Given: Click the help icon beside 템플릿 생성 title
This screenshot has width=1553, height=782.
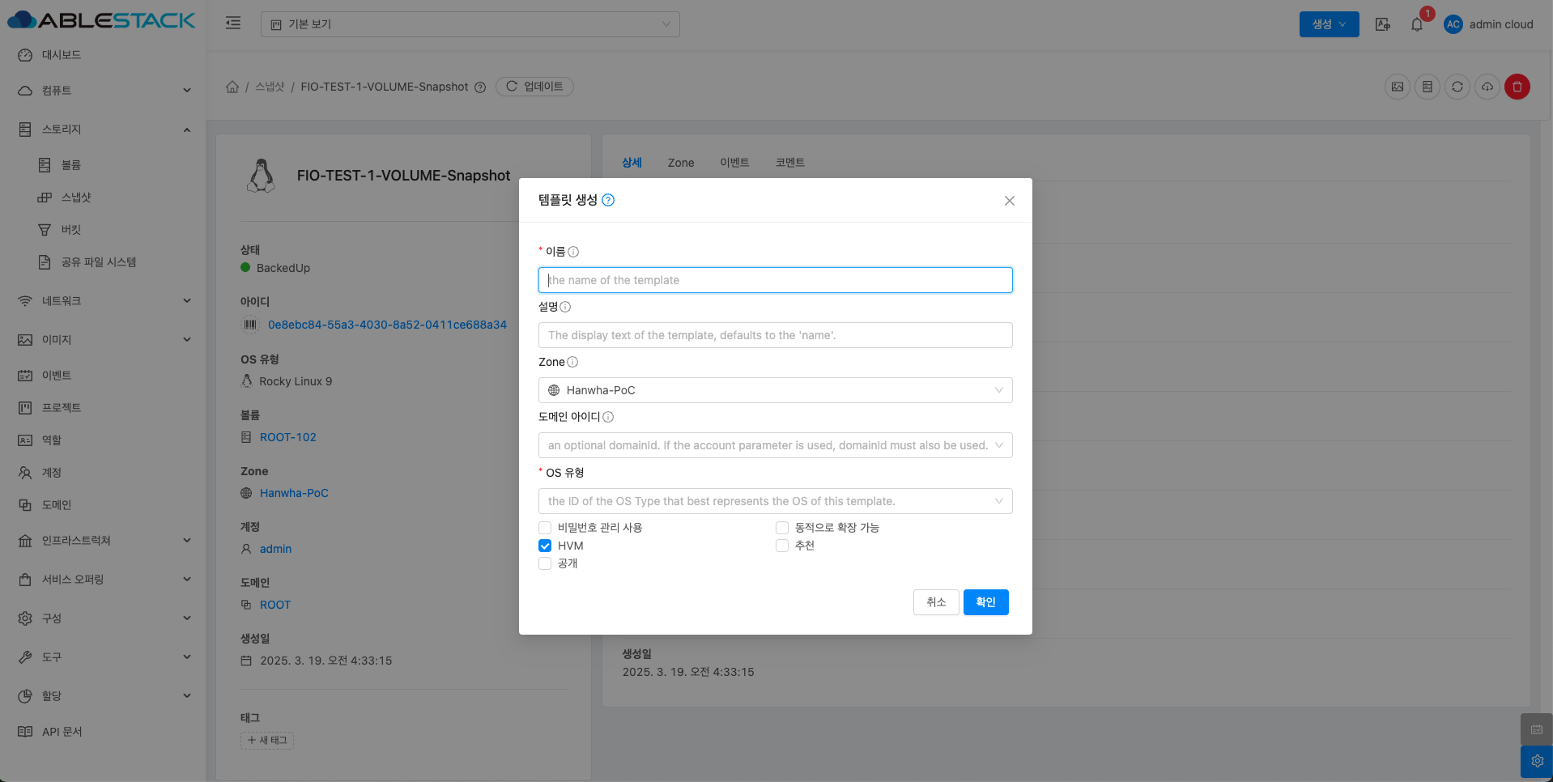Looking at the screenshot, I should (608, 200).
